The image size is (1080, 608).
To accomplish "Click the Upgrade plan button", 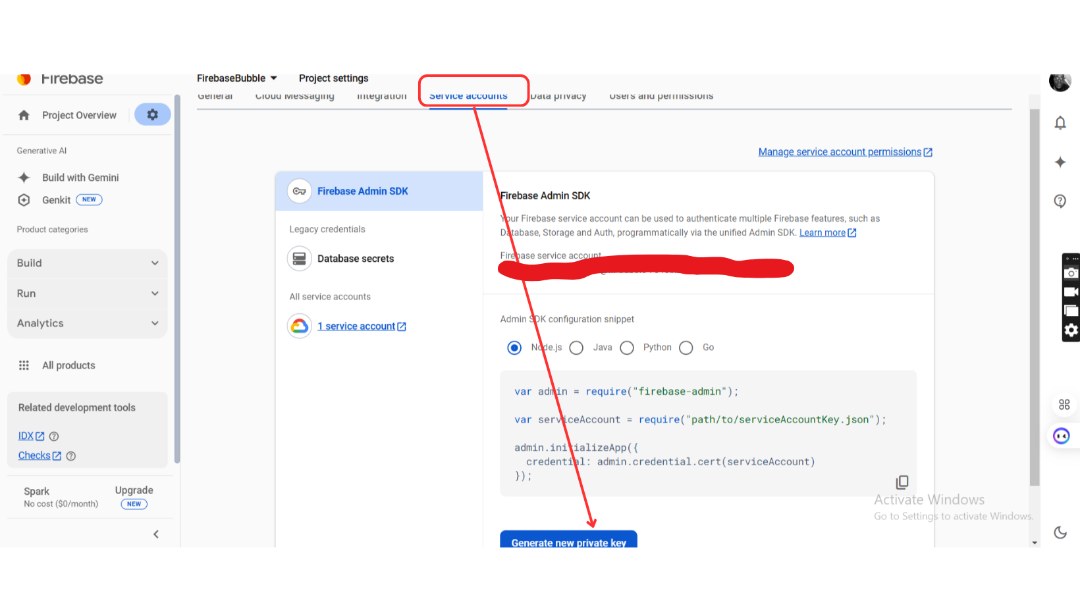I will pos(134,497).
